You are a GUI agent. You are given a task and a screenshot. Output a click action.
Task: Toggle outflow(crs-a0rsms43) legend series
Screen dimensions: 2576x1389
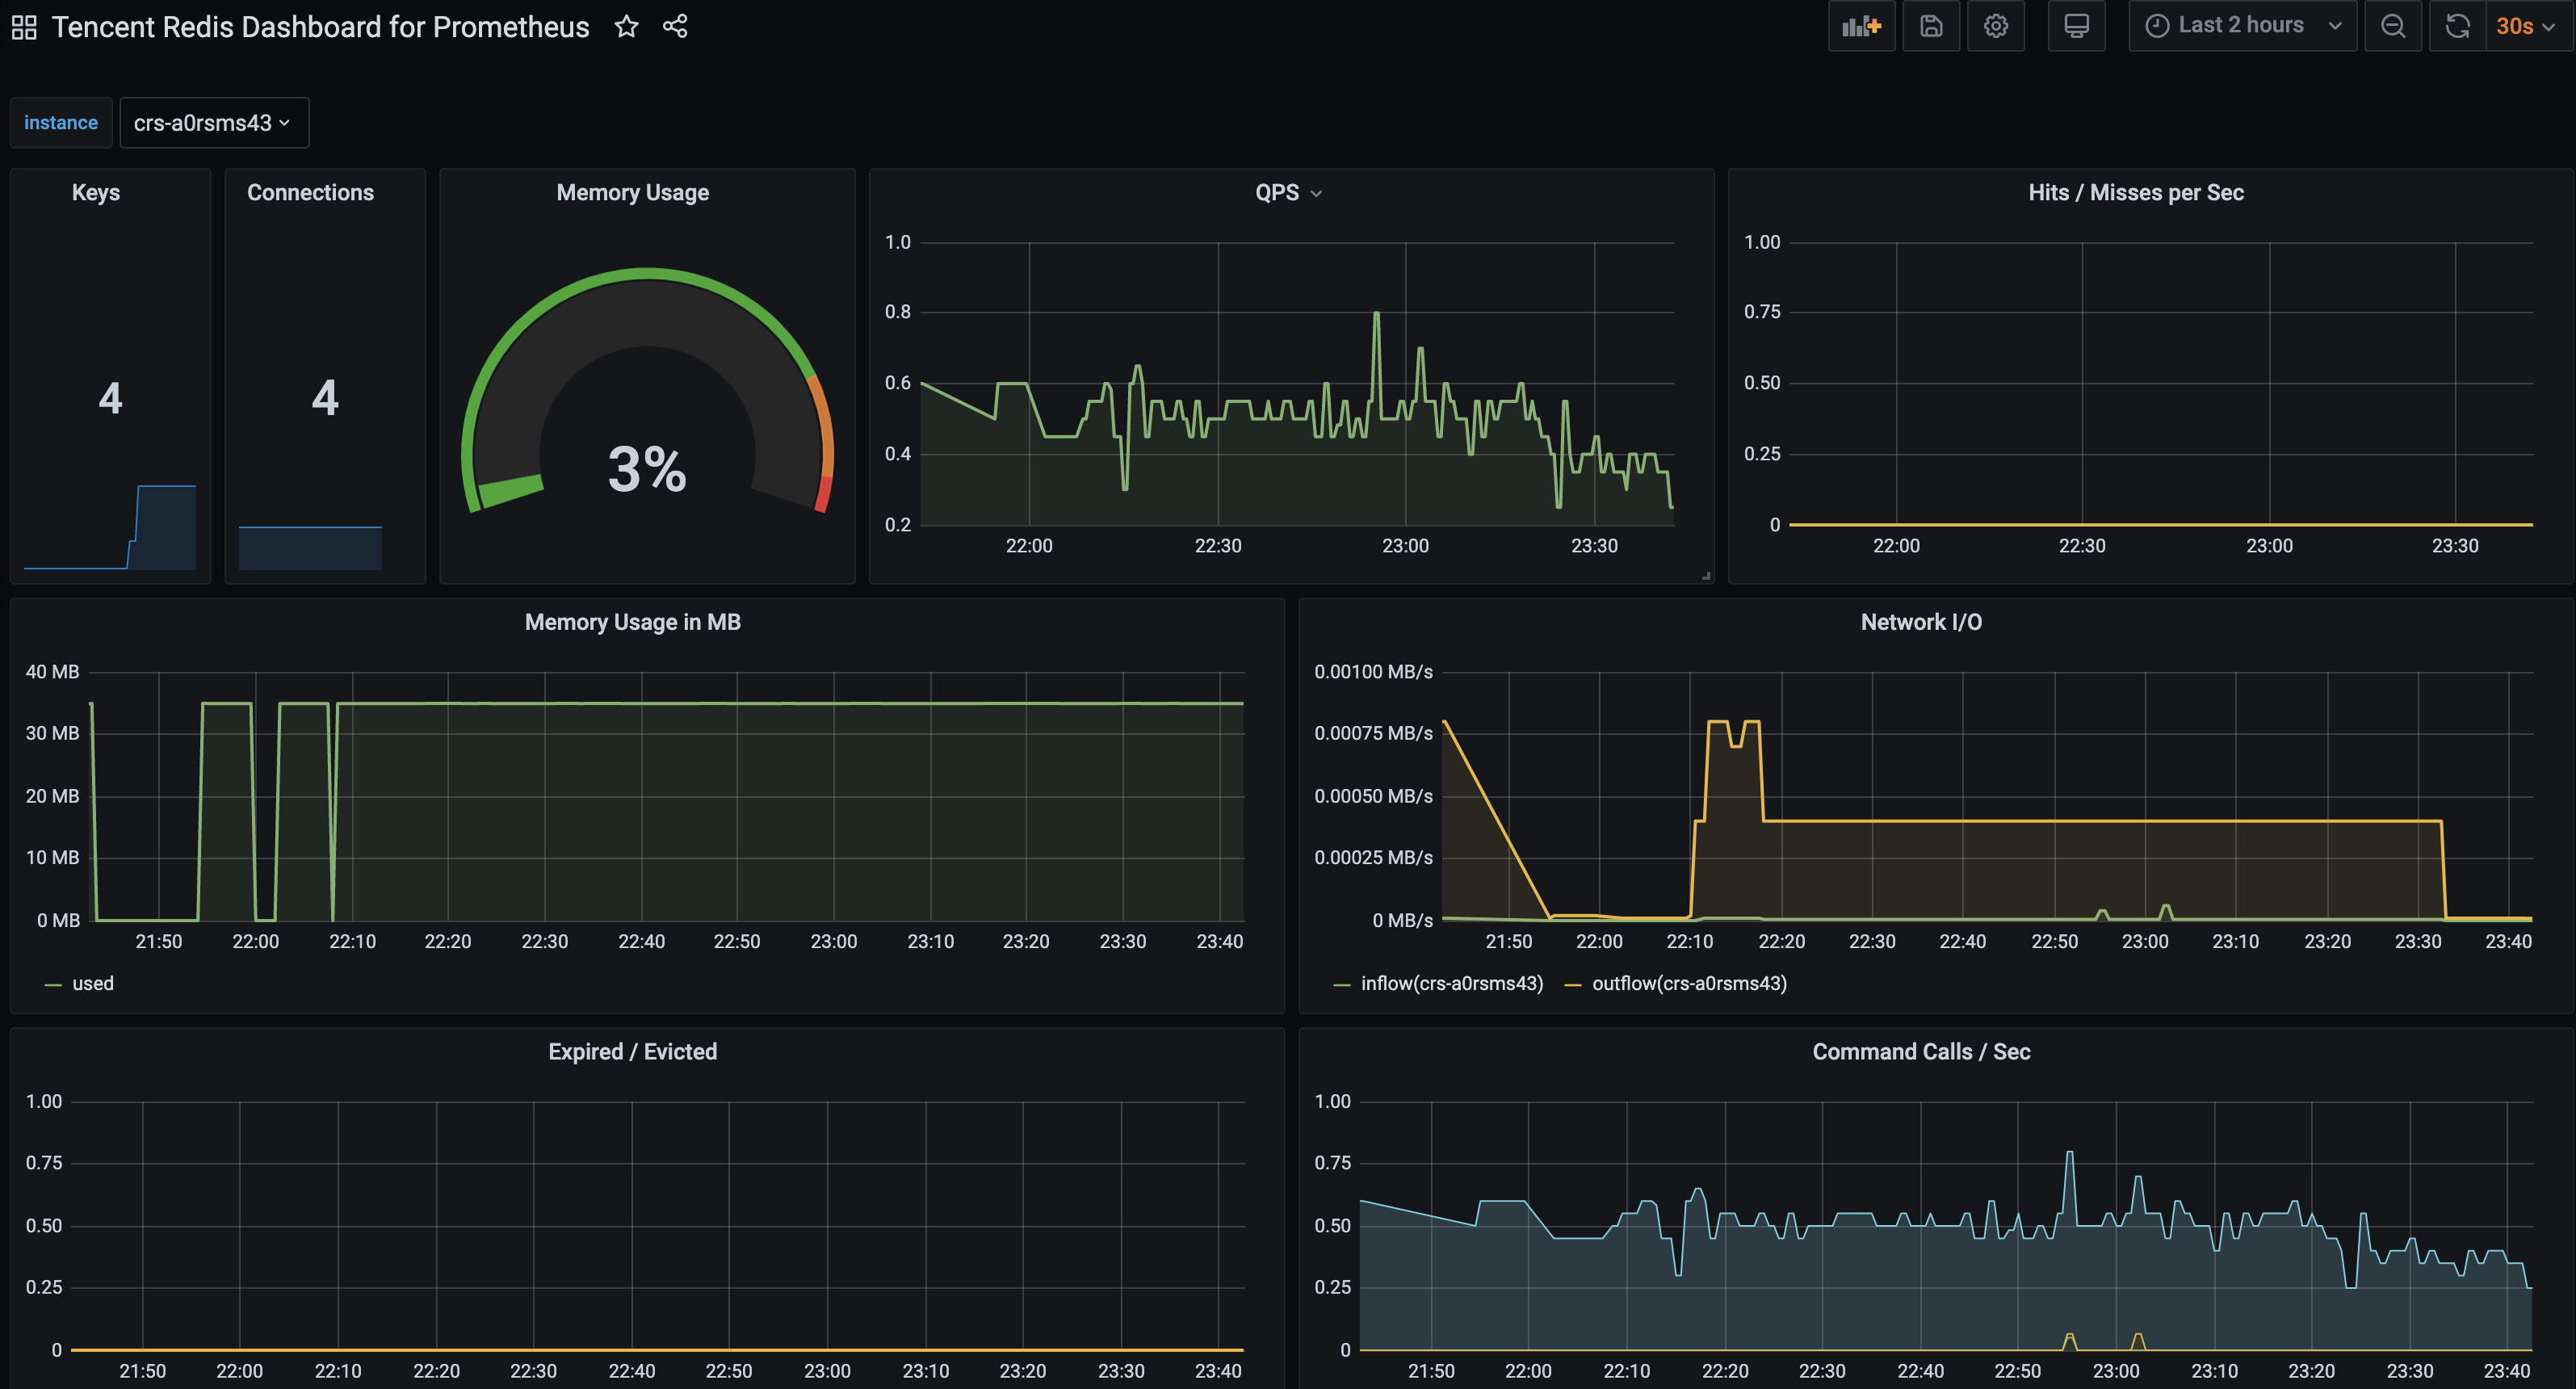pos(1688,983)
